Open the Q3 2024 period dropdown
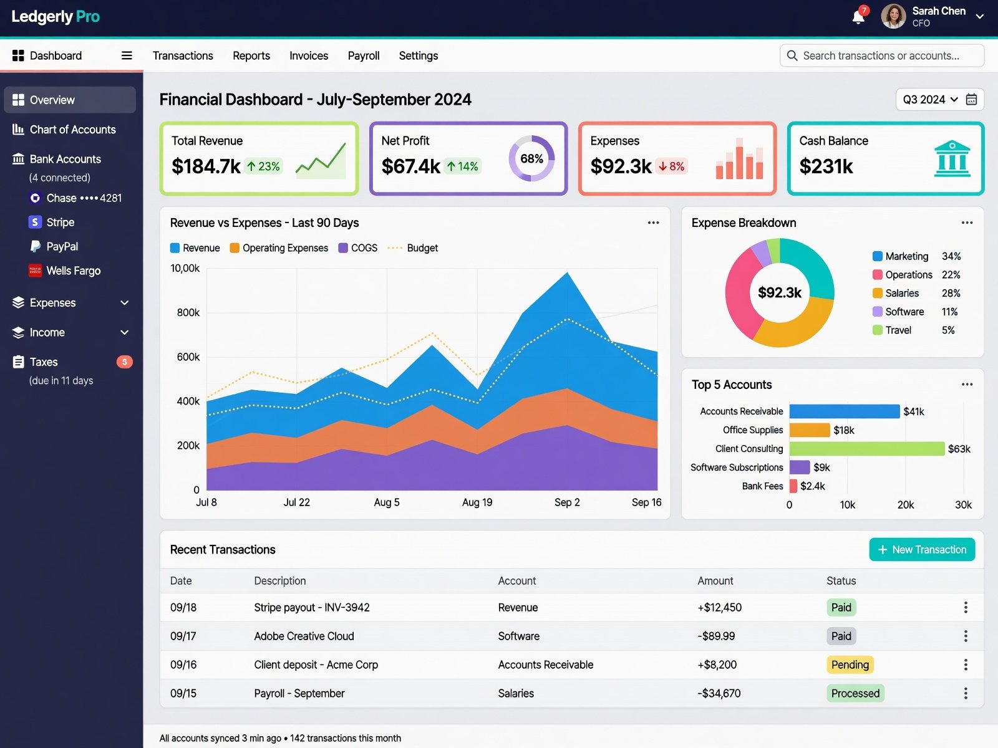 coord(930,100)
